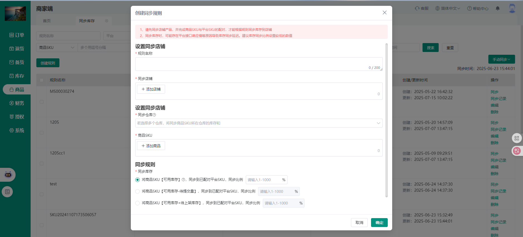This screenshot has width=523, height=237.
Task: Click the 规则名称 text area in dialog
Action: (x=259, y=64)
